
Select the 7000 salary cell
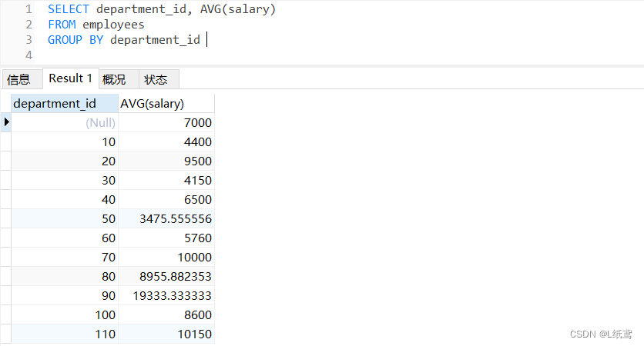(166, 122)
